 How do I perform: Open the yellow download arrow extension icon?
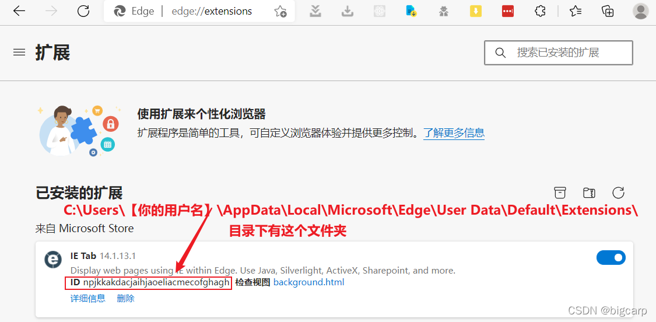476,11
